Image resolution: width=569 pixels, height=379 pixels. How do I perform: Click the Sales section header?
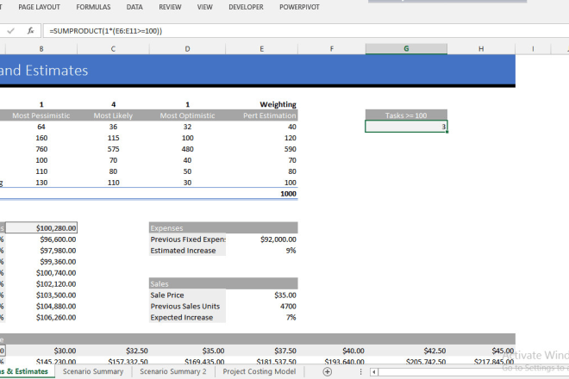pyautogui.click(x=223, y=284)
